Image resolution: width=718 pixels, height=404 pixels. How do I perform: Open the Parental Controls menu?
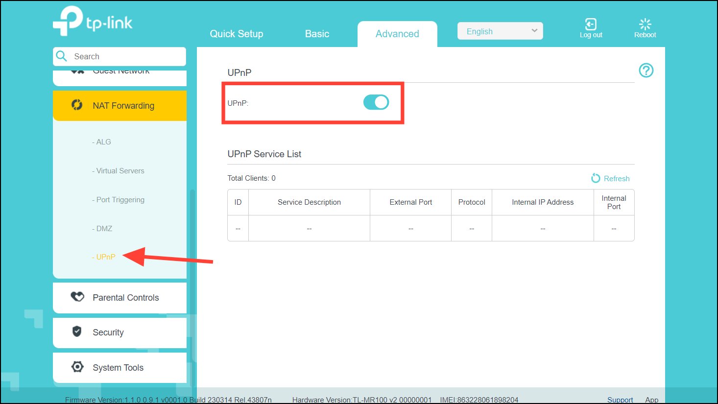(x=120, y=298)
